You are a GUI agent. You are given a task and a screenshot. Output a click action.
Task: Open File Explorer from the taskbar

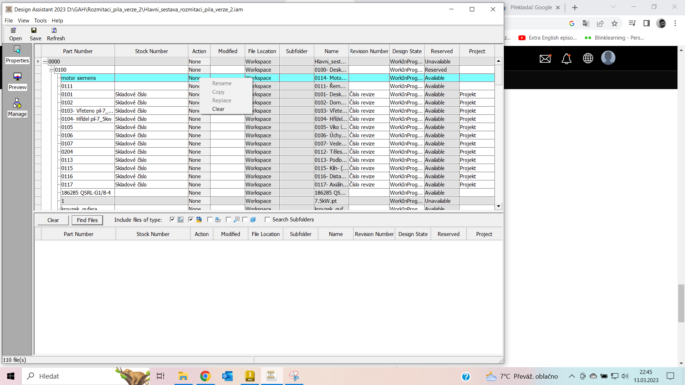point(183,376)
